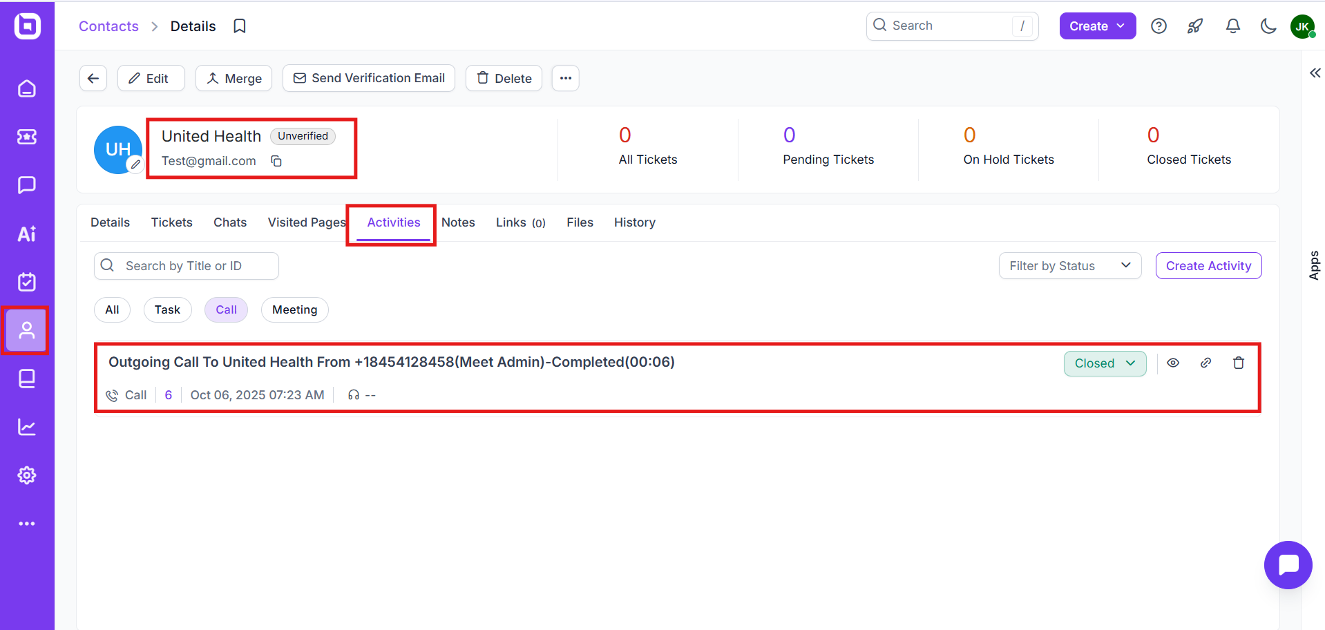Viewport: 1325px width, 630px height.
Task: Delete the outgoing call activity
Action: [1239, 363]
